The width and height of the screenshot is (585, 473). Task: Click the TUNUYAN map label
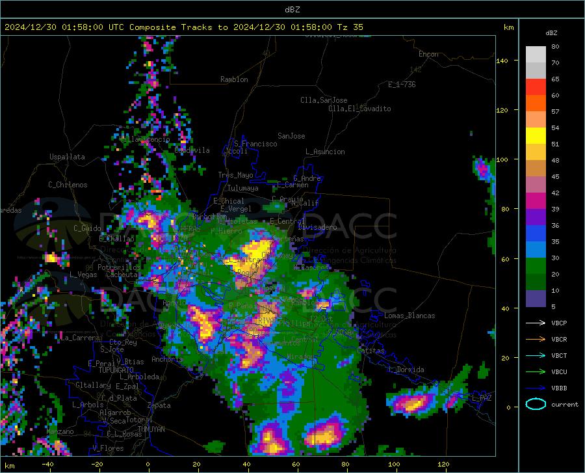pyautogui.click(x=151, y=429)
